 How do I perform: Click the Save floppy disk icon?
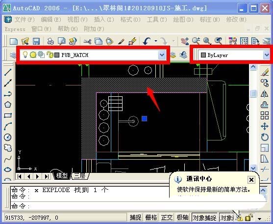[x=36, y=41]
